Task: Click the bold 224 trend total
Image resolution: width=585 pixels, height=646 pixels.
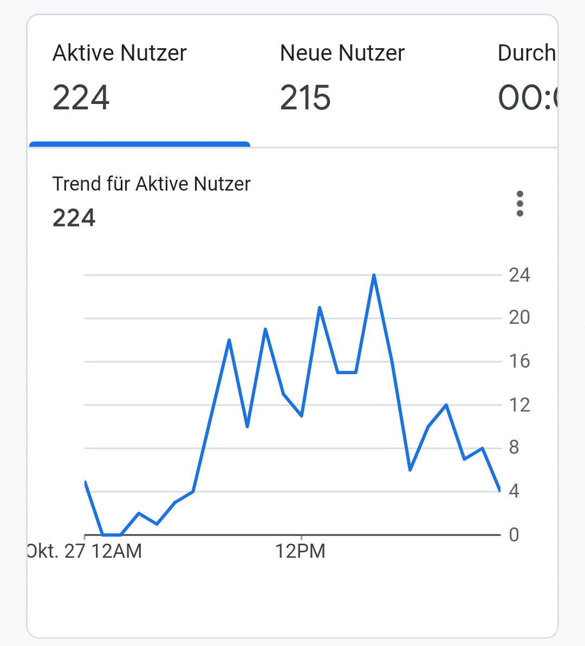Action: 74,218
